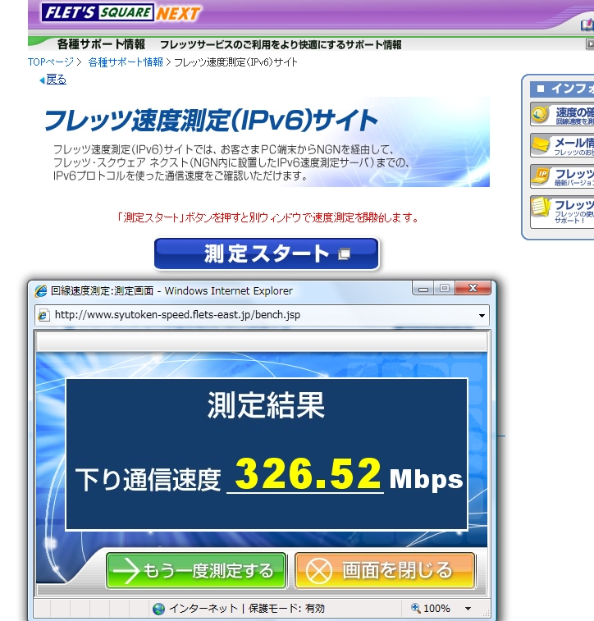Click the インターネット | 保護モード: 有効 status text
Viewport: 594px width, 621px height.
[247, 609]
